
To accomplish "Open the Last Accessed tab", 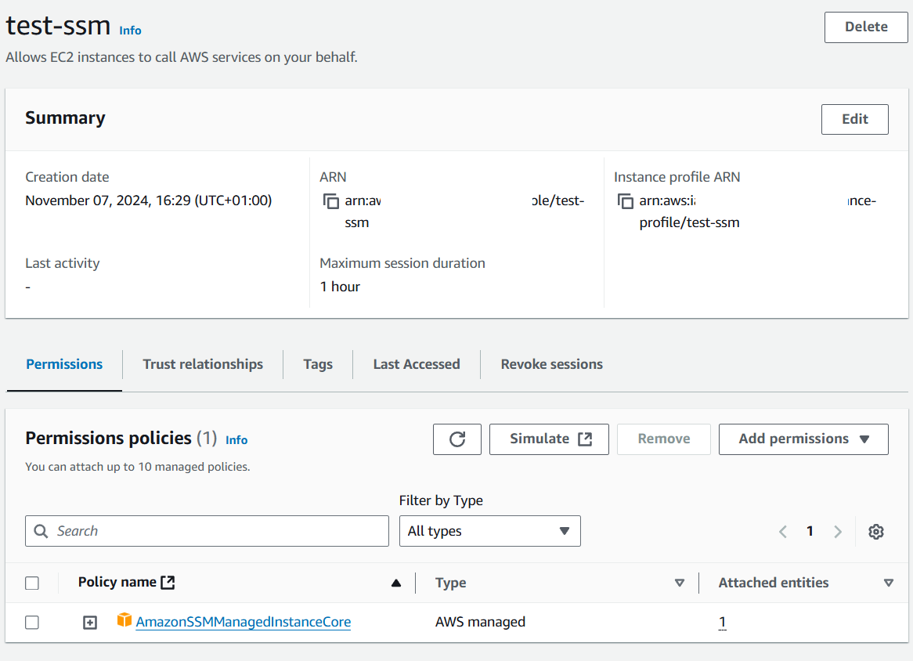I will pyautogui.click(x=416, y=363).
